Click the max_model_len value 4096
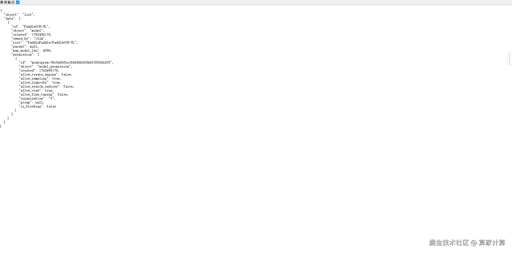The width and height of the screenshot is (512, 253). click(x=47, y=51)
